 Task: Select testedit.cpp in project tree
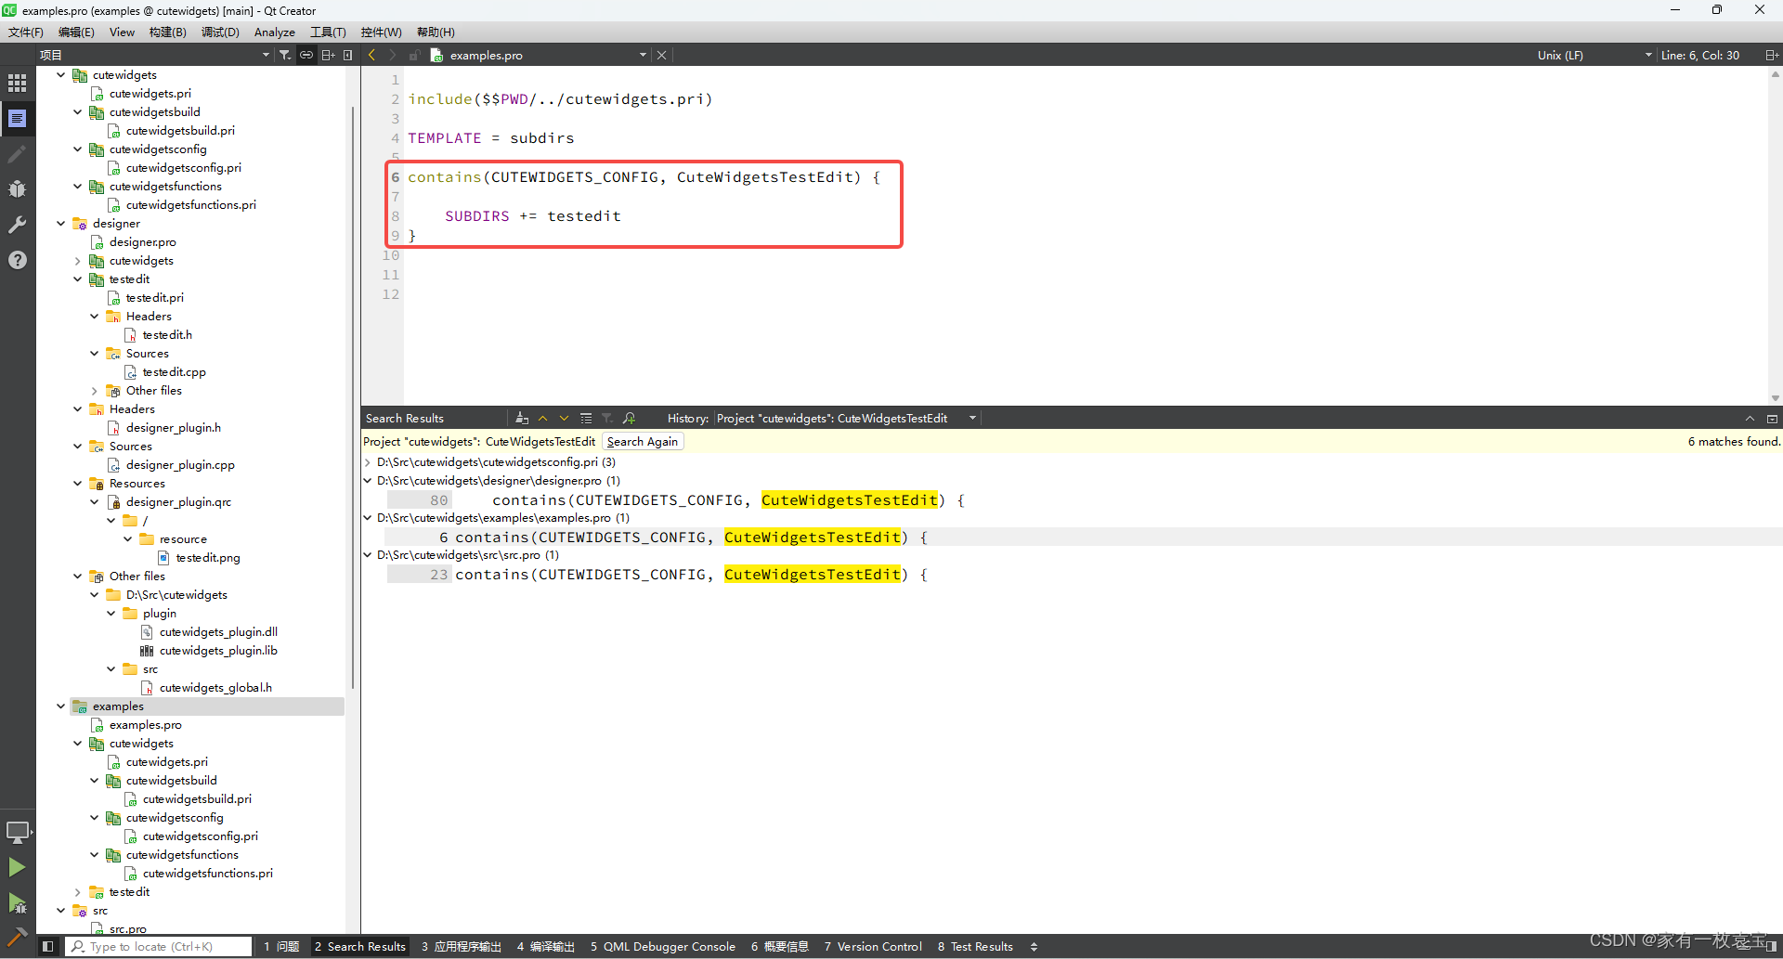click(174, 371)
